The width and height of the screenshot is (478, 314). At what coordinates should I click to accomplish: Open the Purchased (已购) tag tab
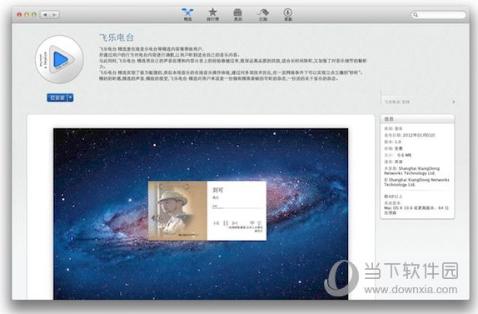[x=263, y=14]
